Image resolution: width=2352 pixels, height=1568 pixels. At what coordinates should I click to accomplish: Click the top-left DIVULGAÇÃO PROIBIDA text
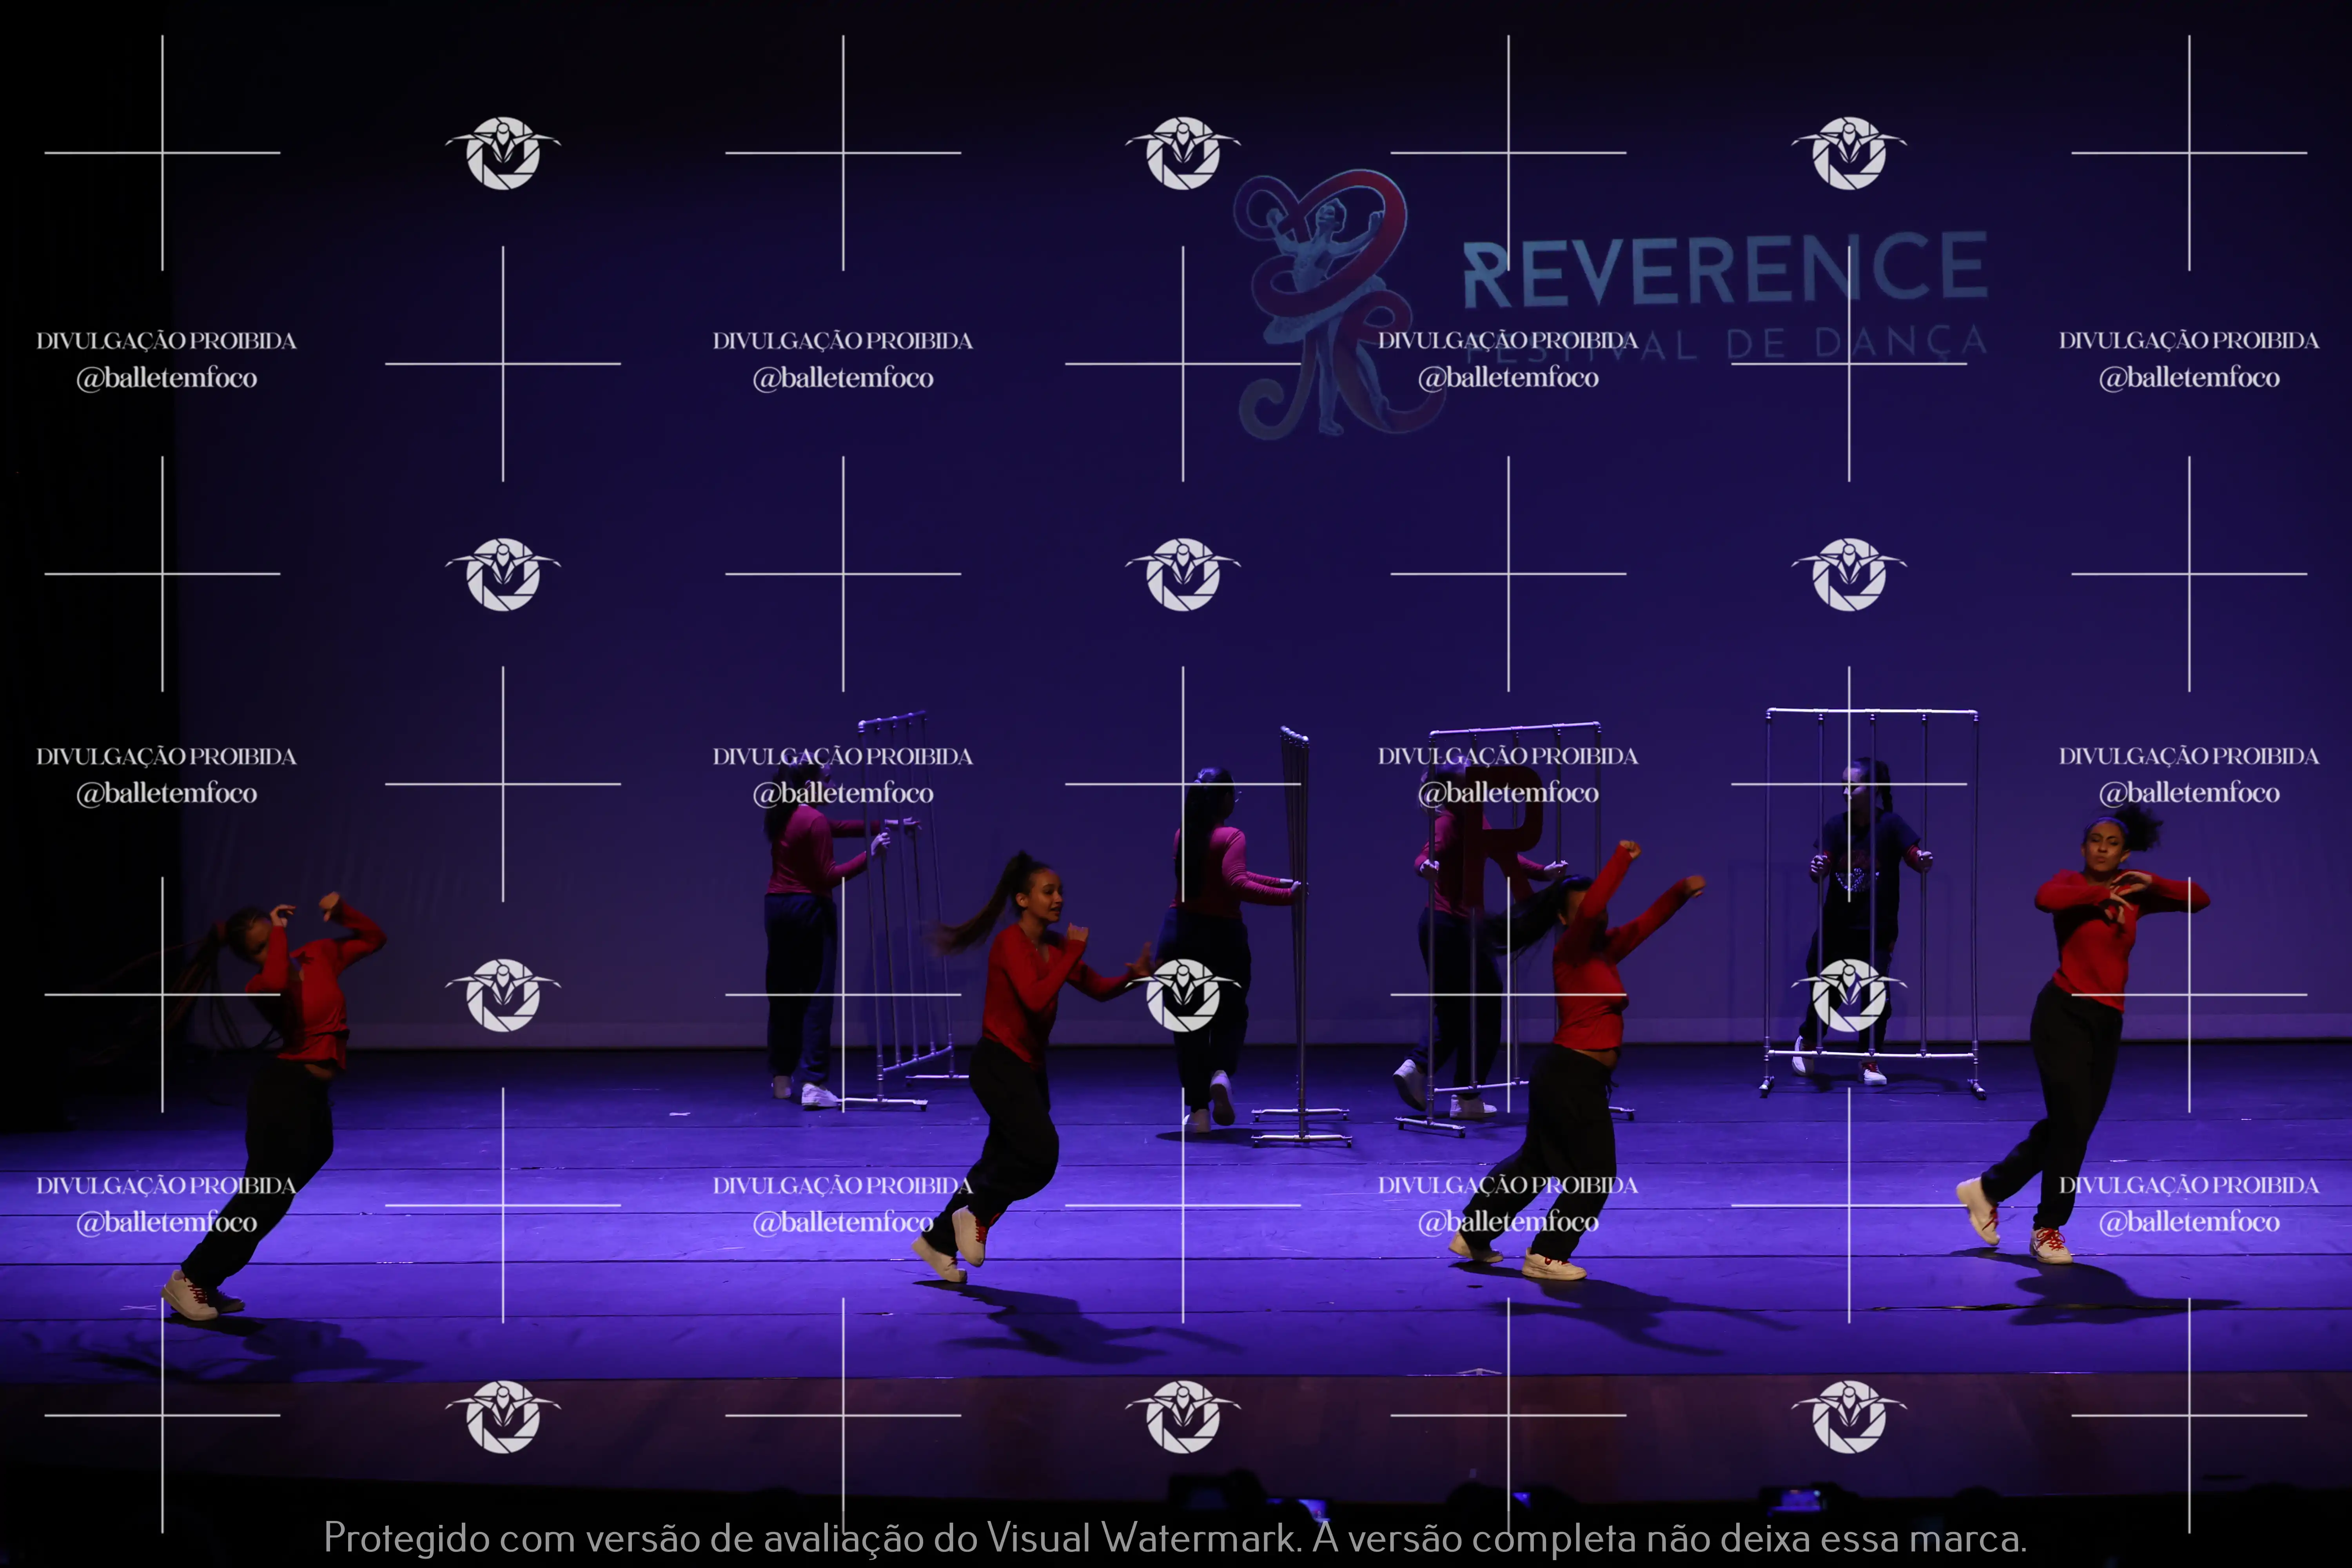click(x=166, y=341)
